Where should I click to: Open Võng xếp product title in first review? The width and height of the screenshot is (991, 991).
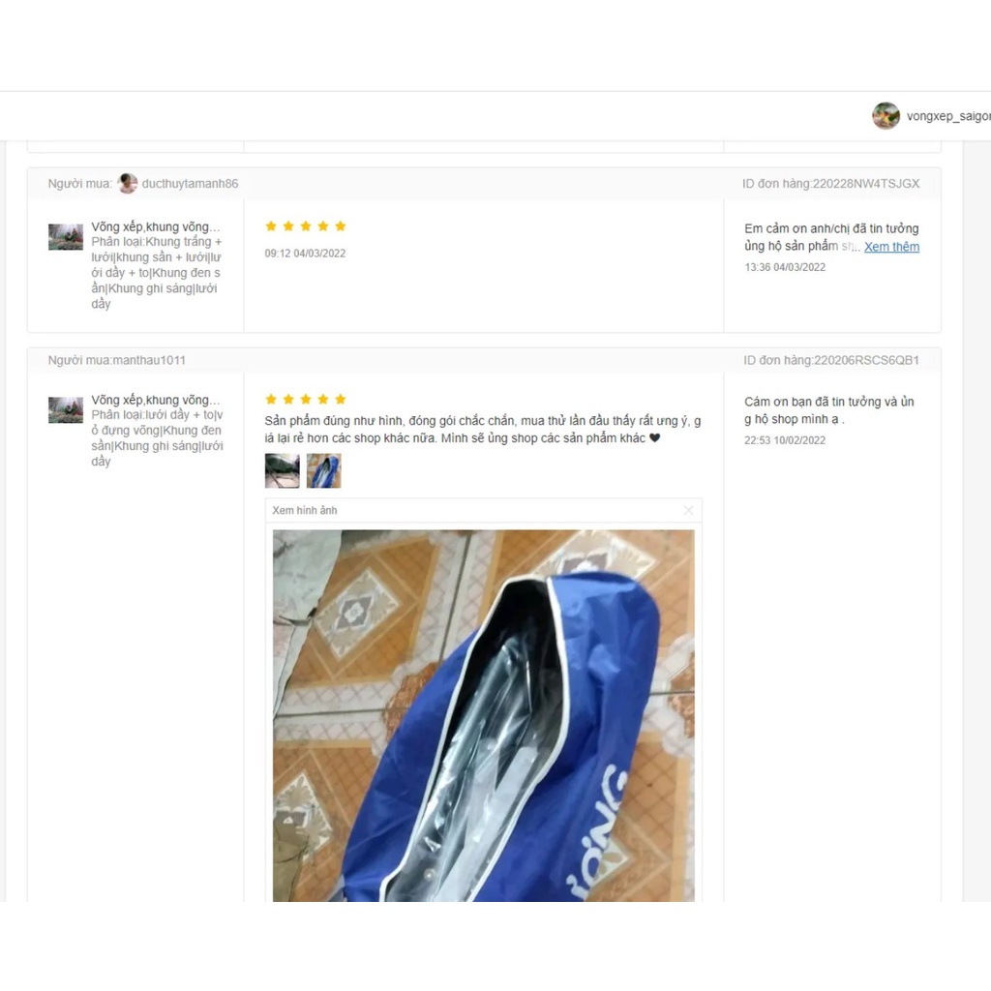(x=156, y=226)
